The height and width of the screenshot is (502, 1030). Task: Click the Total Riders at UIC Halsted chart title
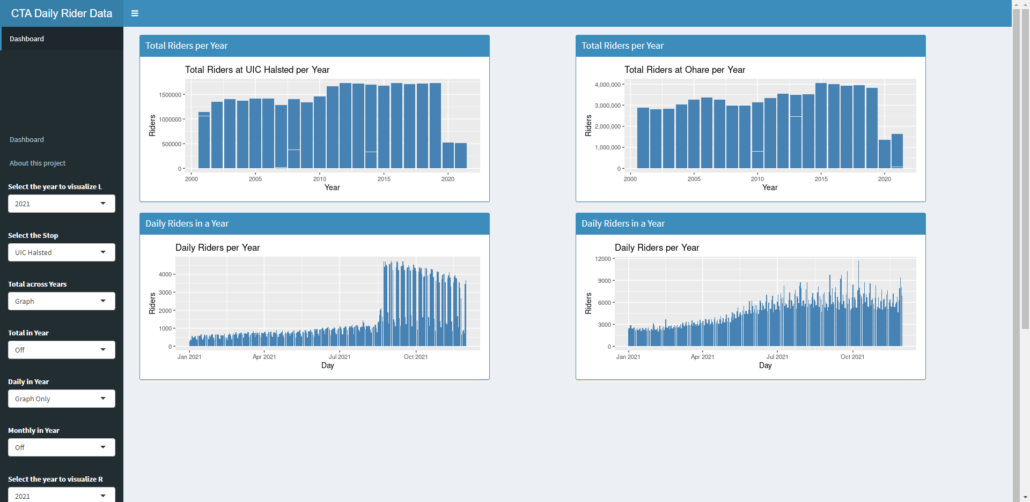click(x=257, y=70)
